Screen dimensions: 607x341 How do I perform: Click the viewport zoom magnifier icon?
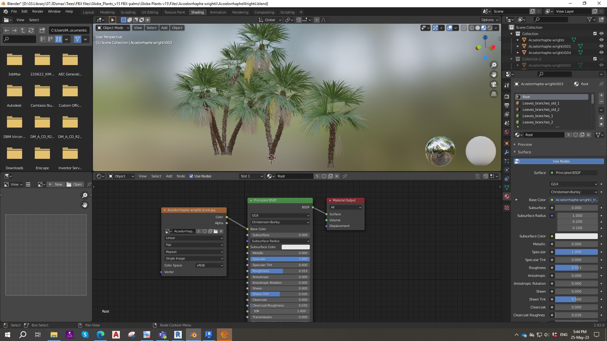click(494, 65)
